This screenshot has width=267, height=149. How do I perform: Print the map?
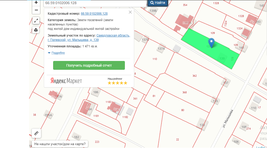pyautogui.click(x=36, y=30)
